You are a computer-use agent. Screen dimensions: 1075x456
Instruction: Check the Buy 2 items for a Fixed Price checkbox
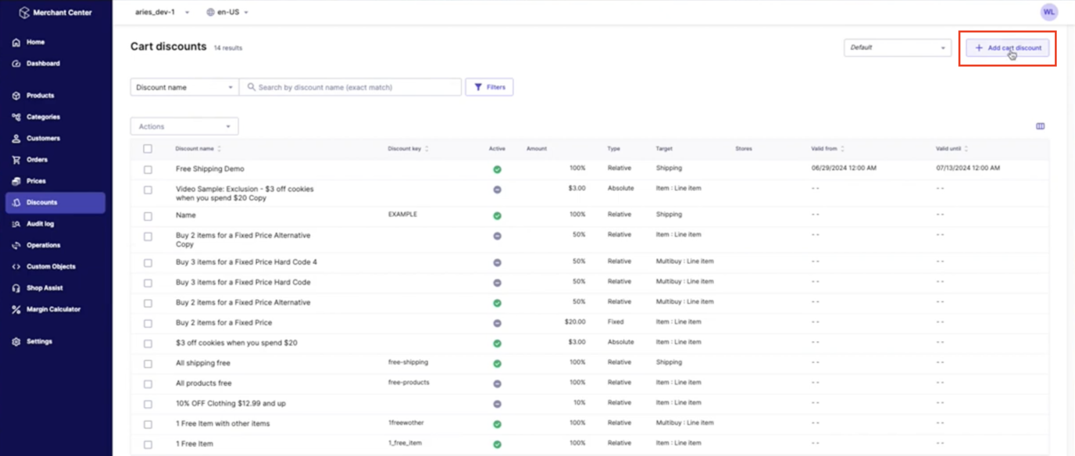(148, 324)
